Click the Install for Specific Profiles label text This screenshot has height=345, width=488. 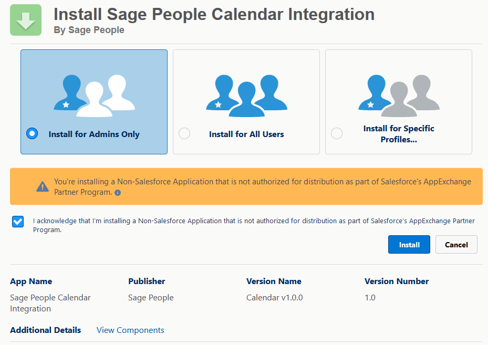(x=399, y=134)
